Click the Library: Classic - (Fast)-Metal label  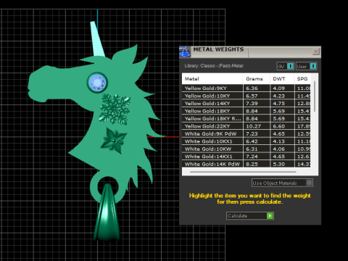214,66
